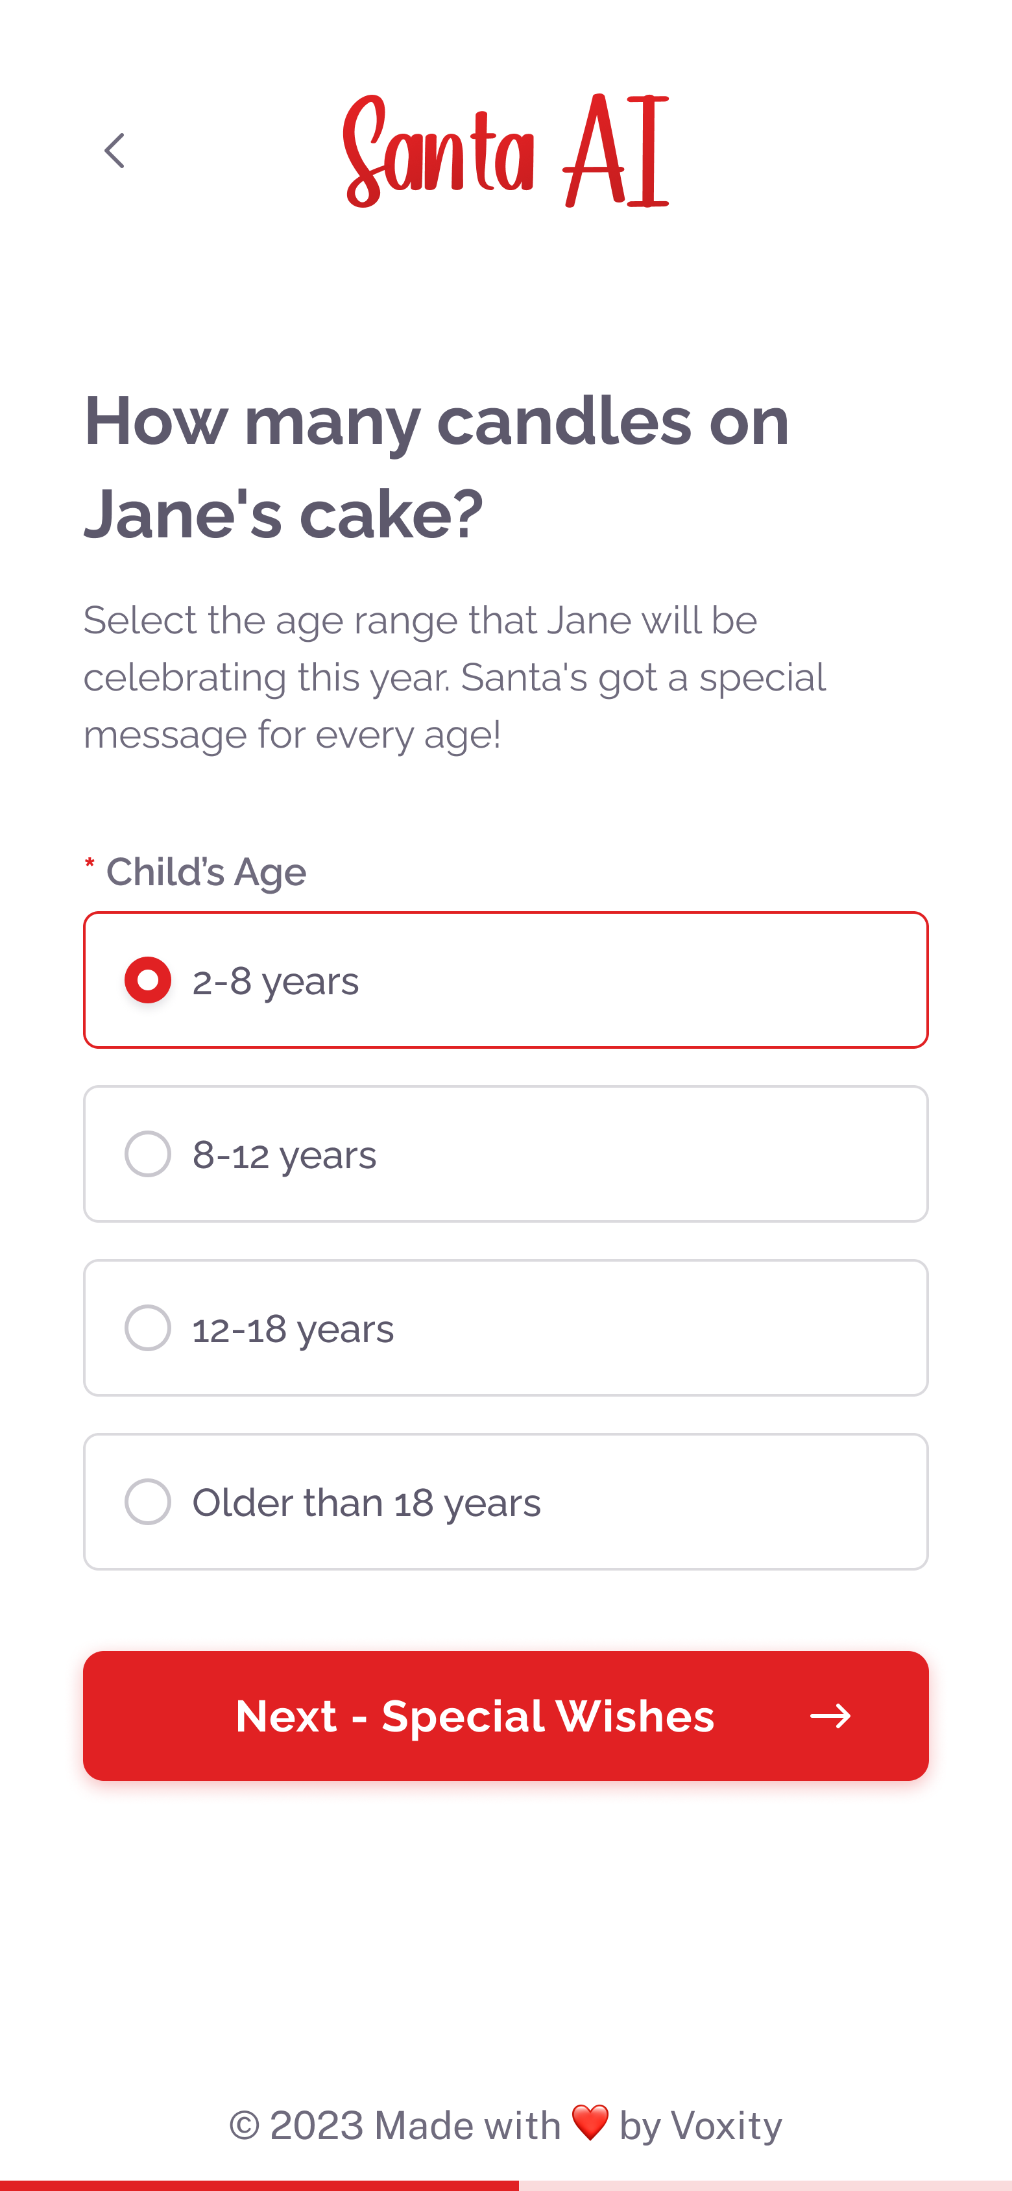
Task: Click the "12-18 years" option label text
Action: point(293,1329)
